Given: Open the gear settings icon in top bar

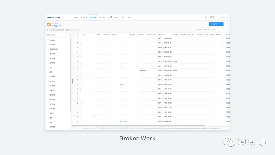Looking at the screenshot, I should (206, 17).
